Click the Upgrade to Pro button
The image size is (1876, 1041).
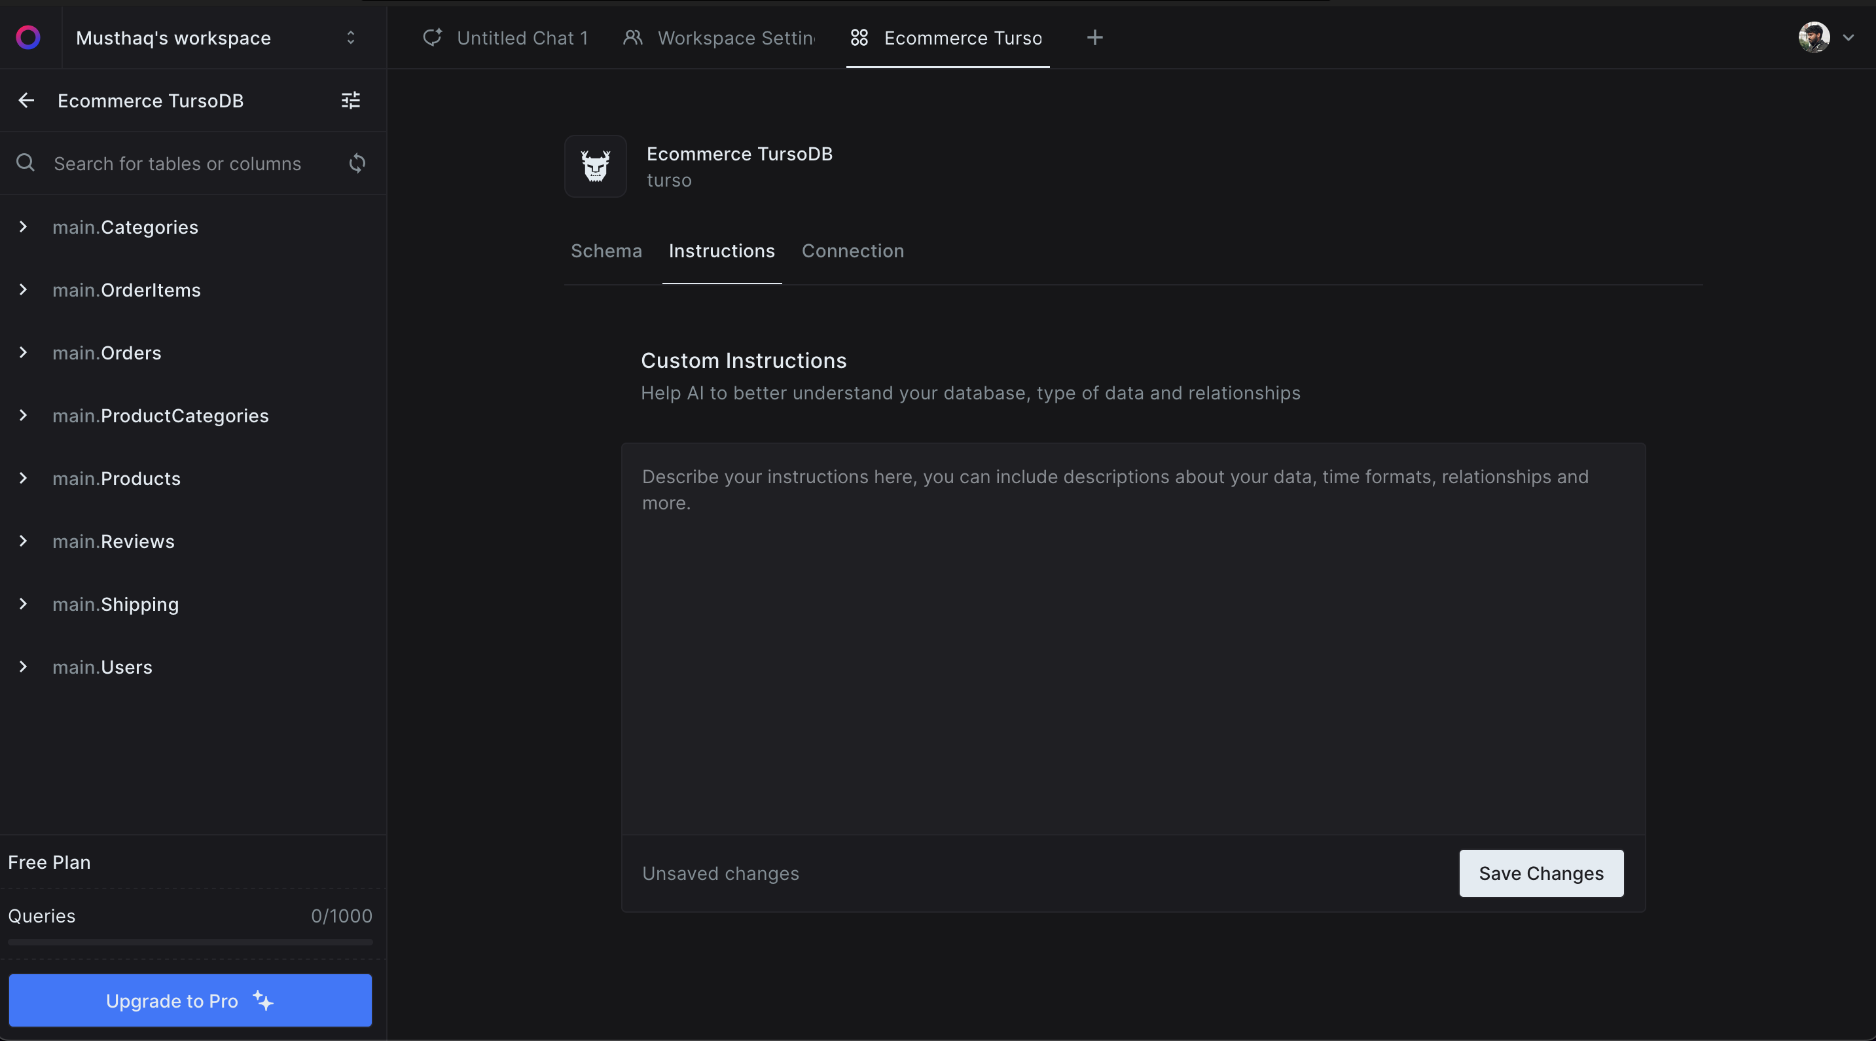pos(190,1000)
